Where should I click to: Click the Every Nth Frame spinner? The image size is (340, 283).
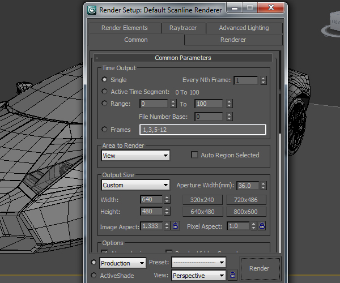263,80
